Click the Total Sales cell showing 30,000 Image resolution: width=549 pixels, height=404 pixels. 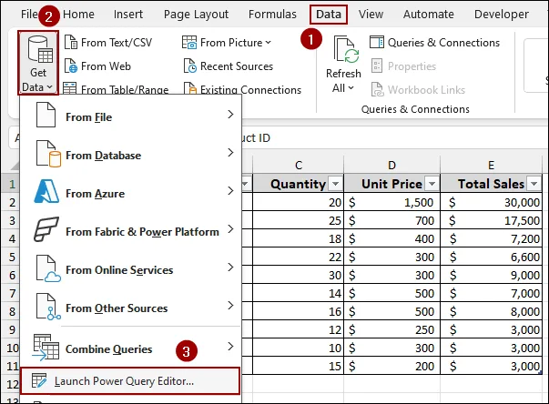[492, 202]
